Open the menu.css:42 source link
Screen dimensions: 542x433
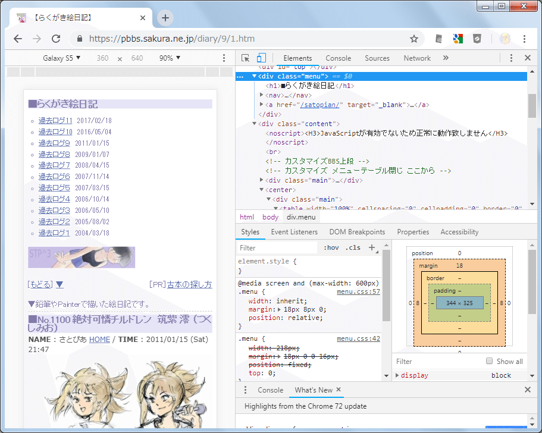point(358,338)
